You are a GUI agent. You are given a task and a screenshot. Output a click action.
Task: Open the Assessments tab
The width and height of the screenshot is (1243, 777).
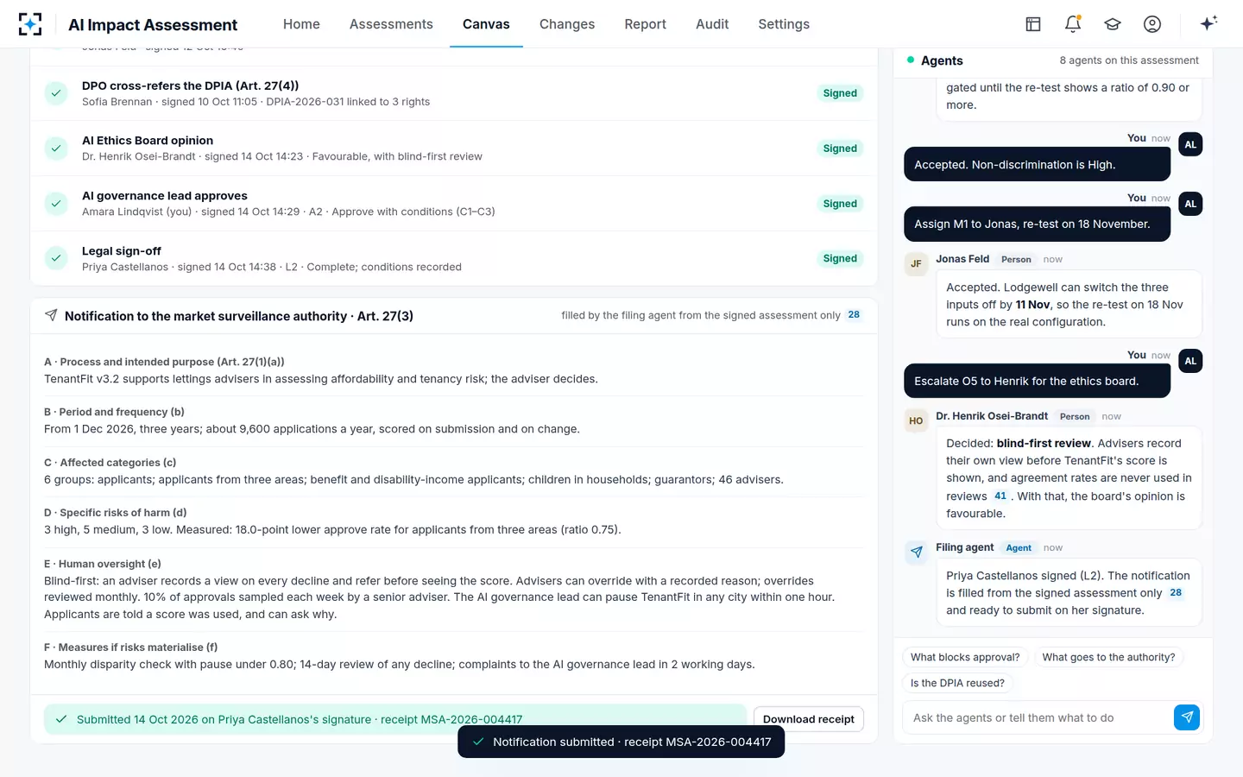[x=391, y=24]
